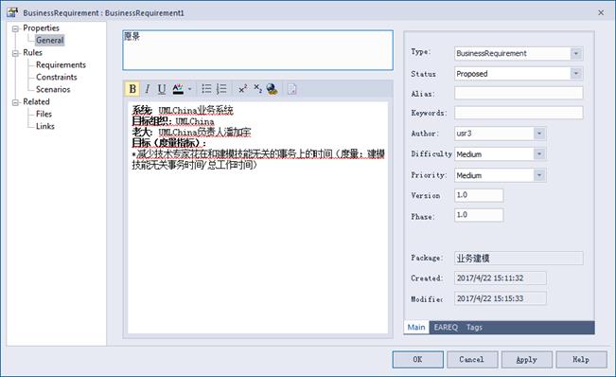Toggle underline formatting in notes toolbar
The width and height of the screenshot is (616, 377).
tap(162, 89)
